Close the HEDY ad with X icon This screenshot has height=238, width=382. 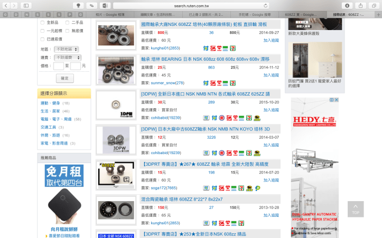click(336, 100)
